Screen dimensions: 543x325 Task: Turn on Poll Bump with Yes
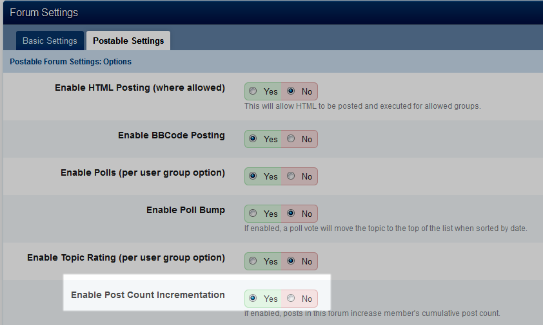click(253, 214)
